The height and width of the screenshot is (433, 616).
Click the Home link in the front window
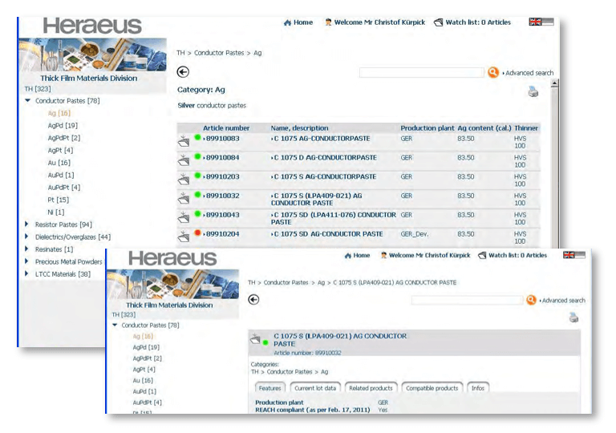pyautogui.click(x=357, y=256)
